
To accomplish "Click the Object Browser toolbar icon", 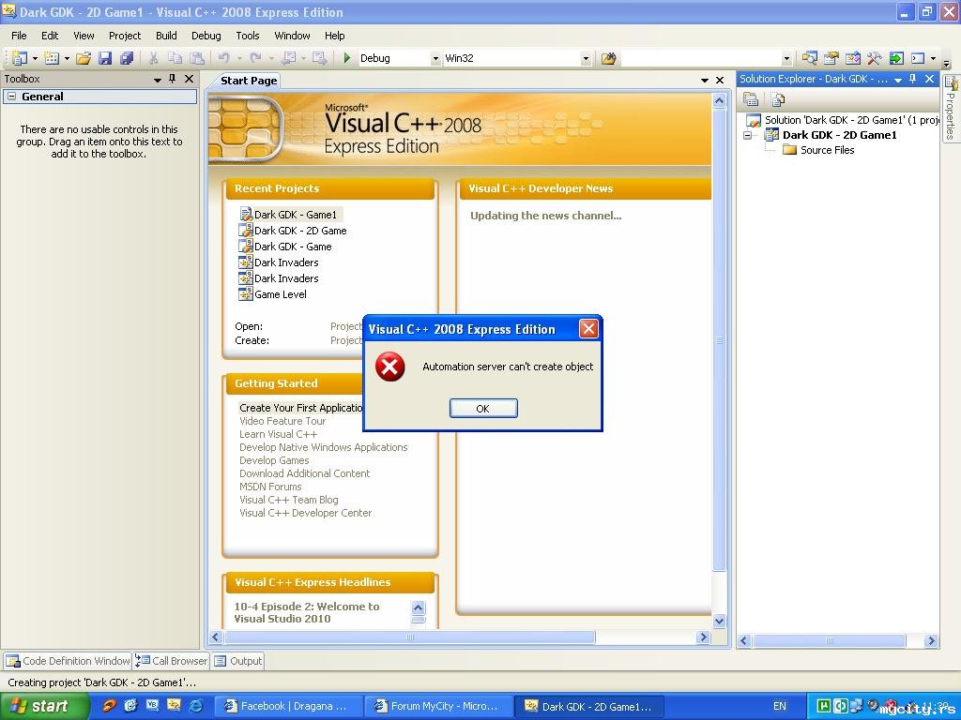I will pos(853,58).
